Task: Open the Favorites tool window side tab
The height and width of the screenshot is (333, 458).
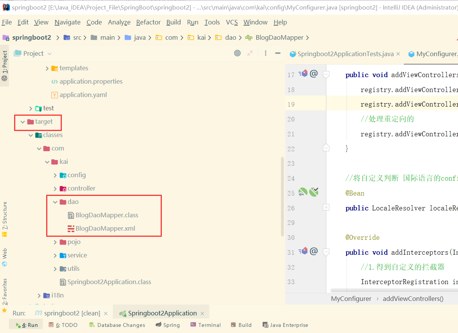Action: click(x=5, y=295)
